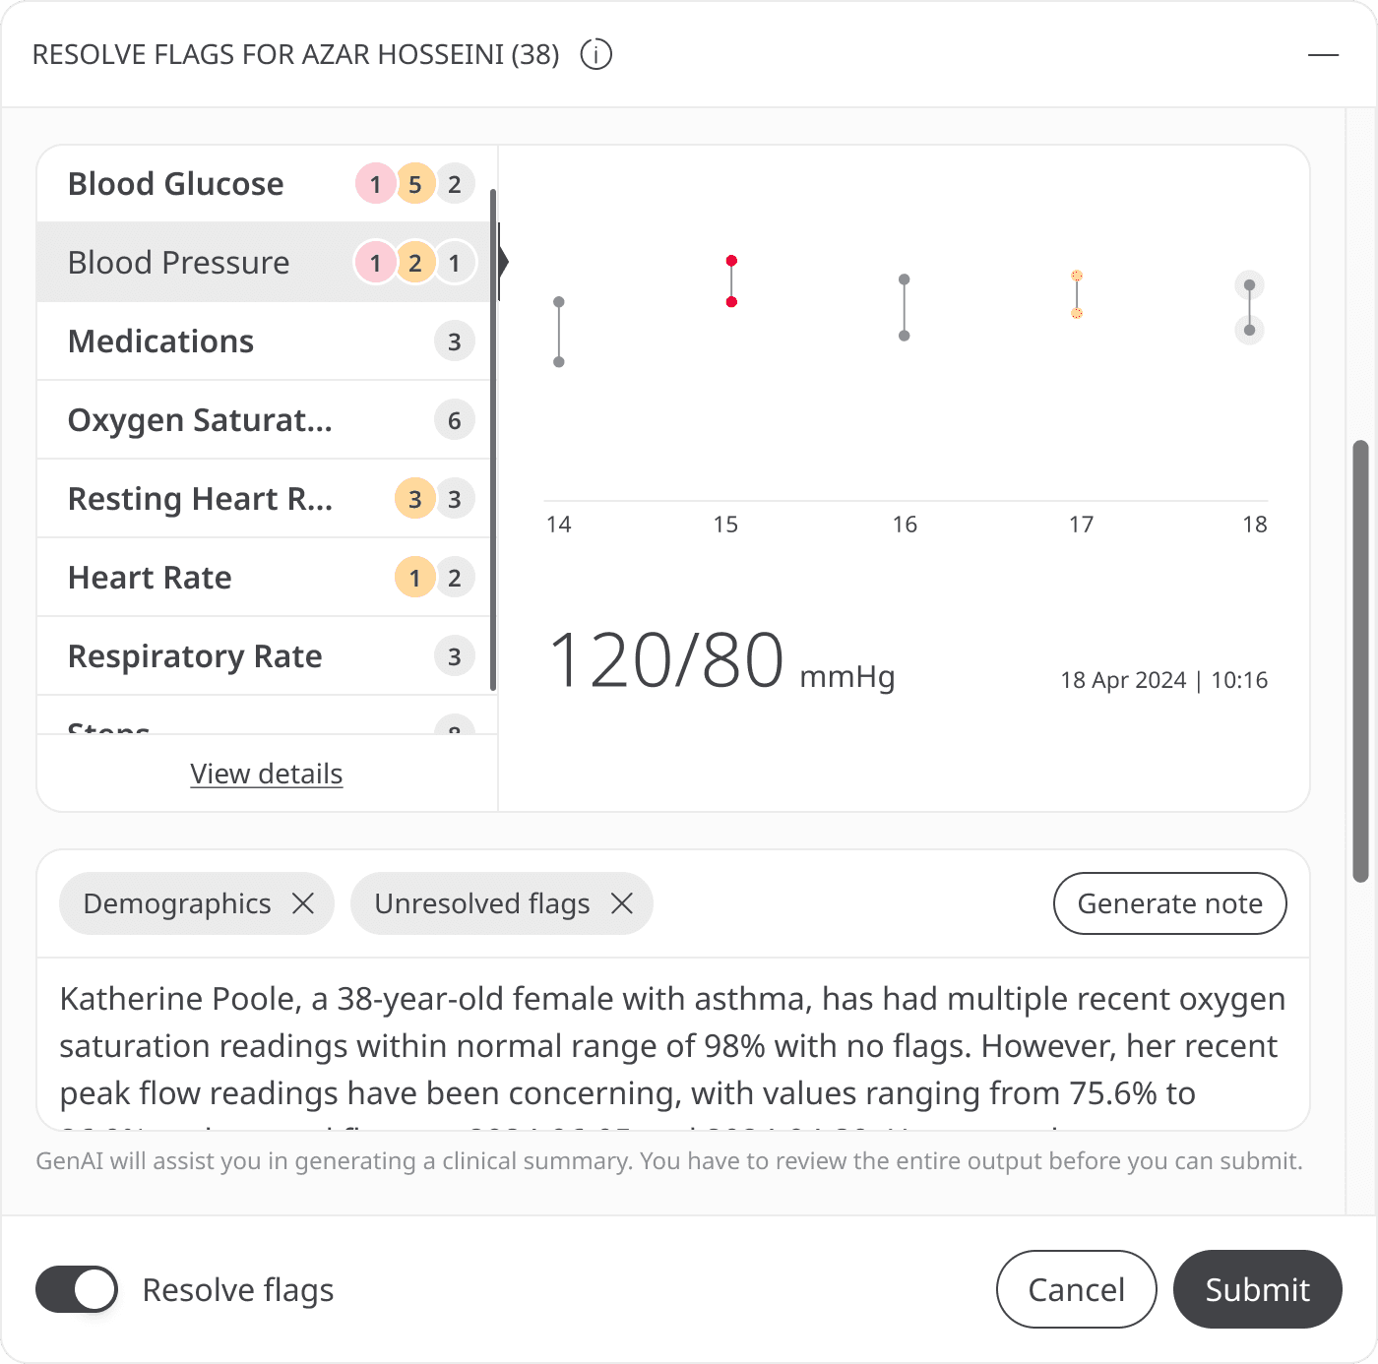Select the Medications category

pos(161,341)
